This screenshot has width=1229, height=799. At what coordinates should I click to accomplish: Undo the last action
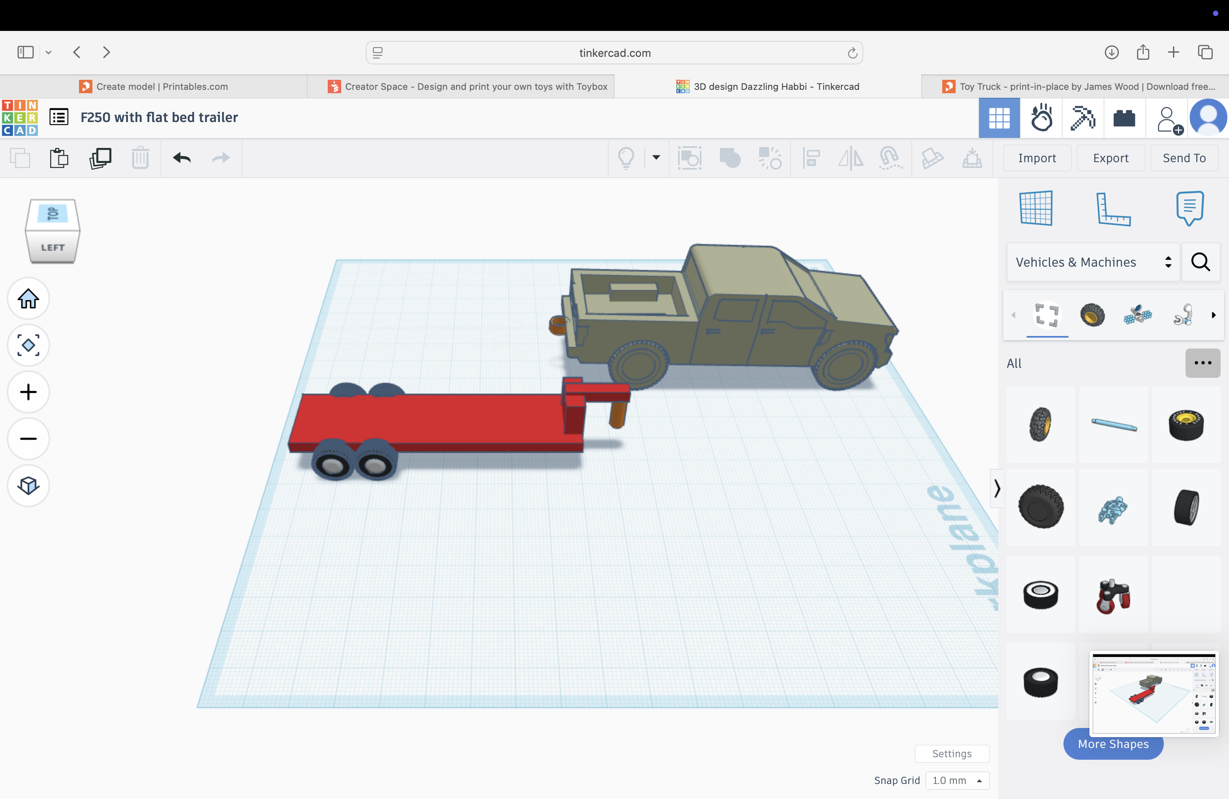(182, 158)
